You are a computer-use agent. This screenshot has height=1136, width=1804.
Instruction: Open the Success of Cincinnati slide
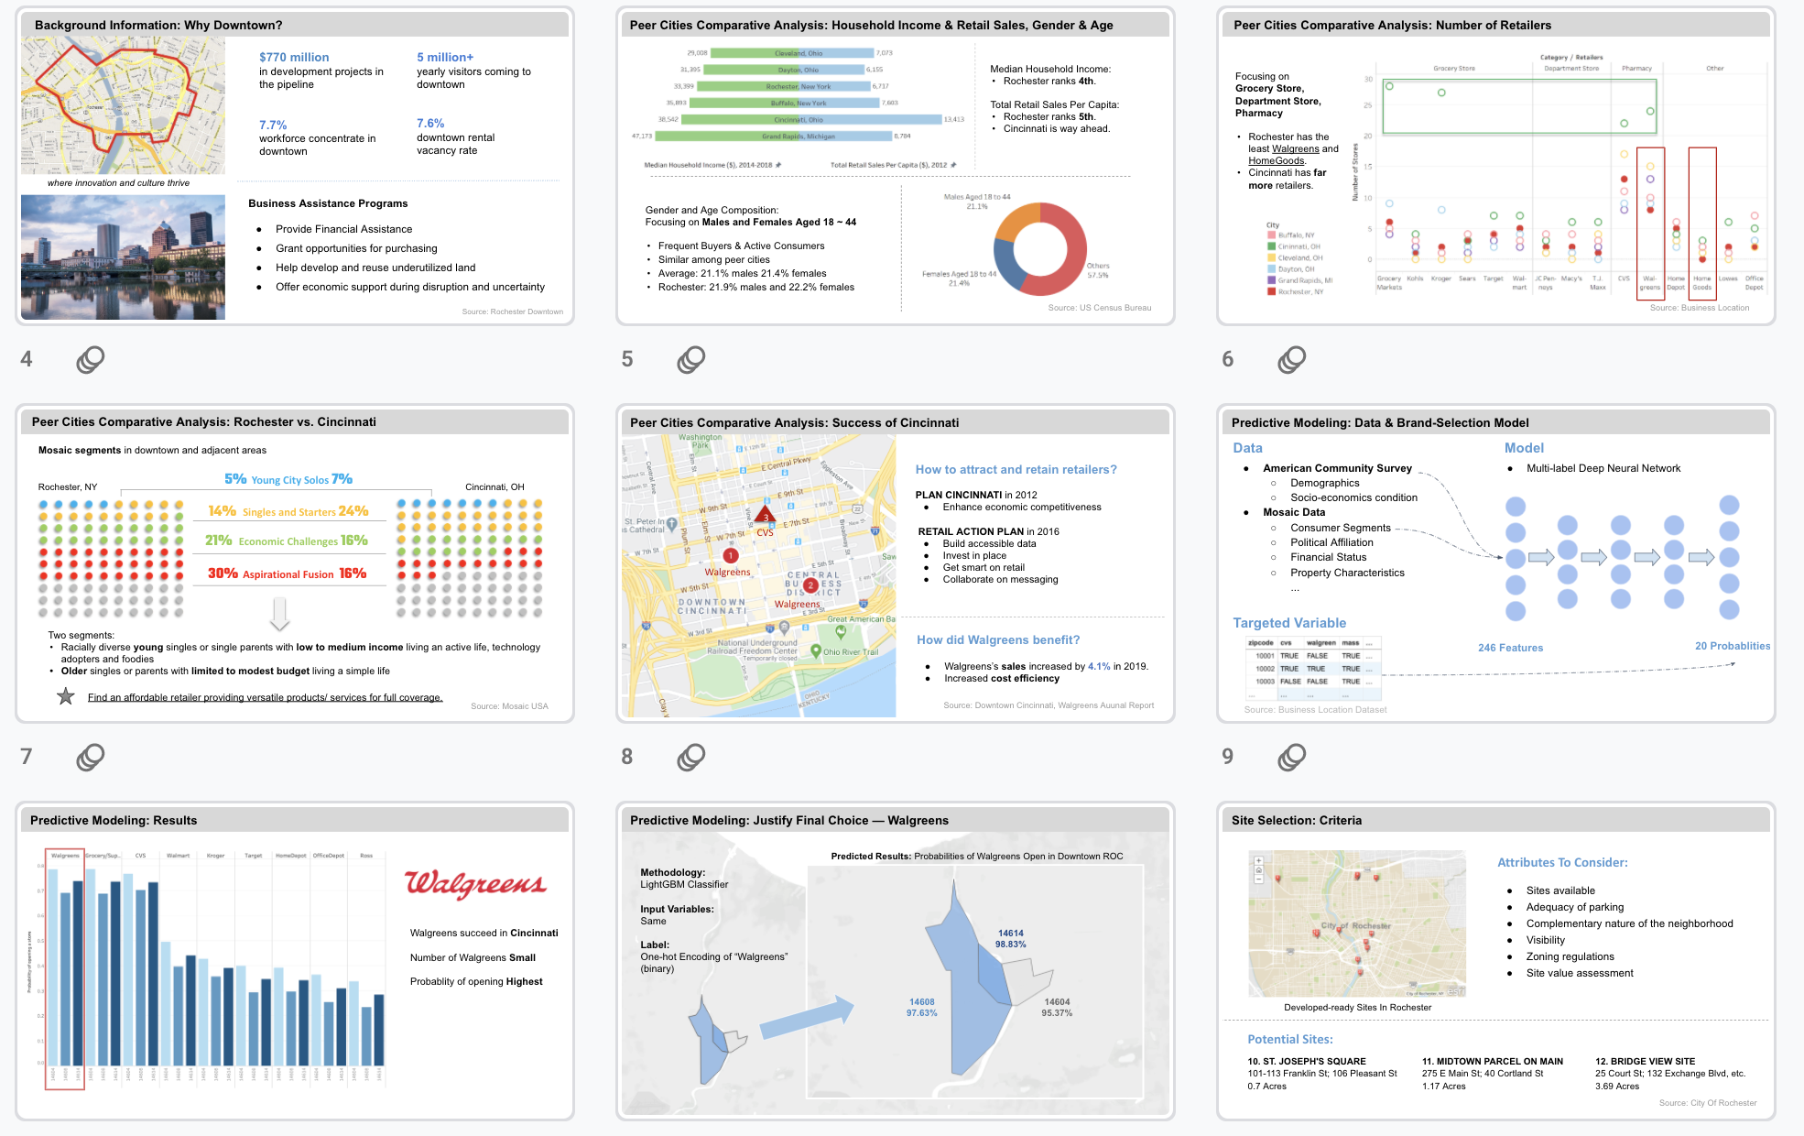tap(896, 563)
